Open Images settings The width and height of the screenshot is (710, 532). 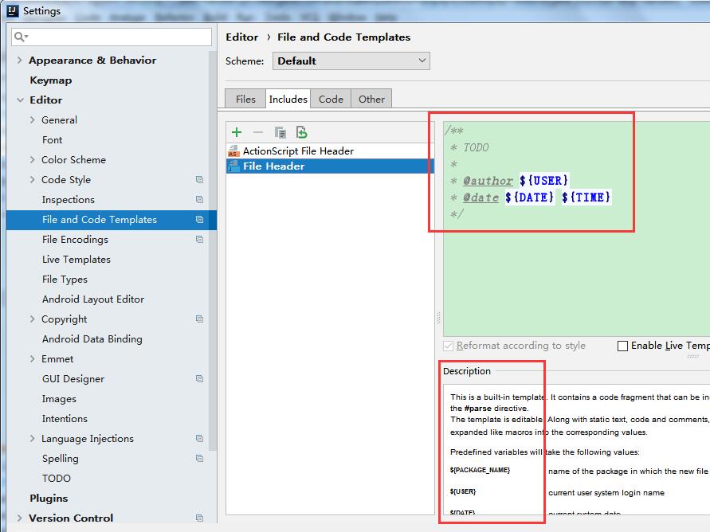59,398
